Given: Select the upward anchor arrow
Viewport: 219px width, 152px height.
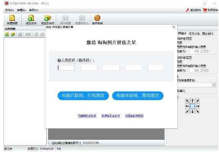Looking at the screenshot, I should [193, 101].
